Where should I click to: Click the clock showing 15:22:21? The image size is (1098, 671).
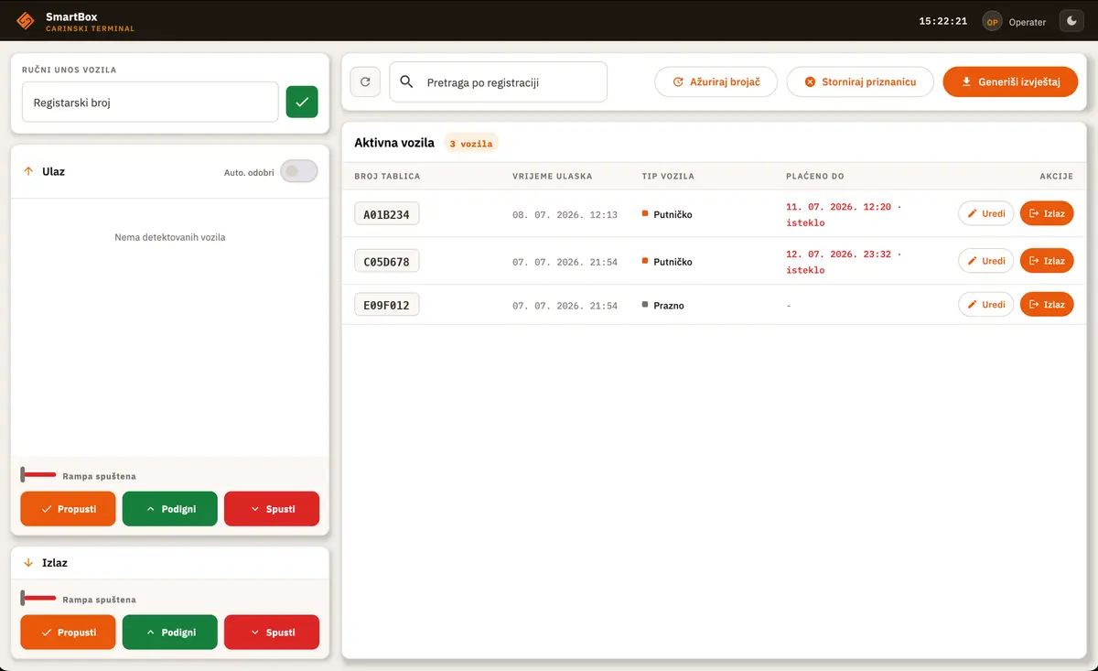(x=943, y=21)
